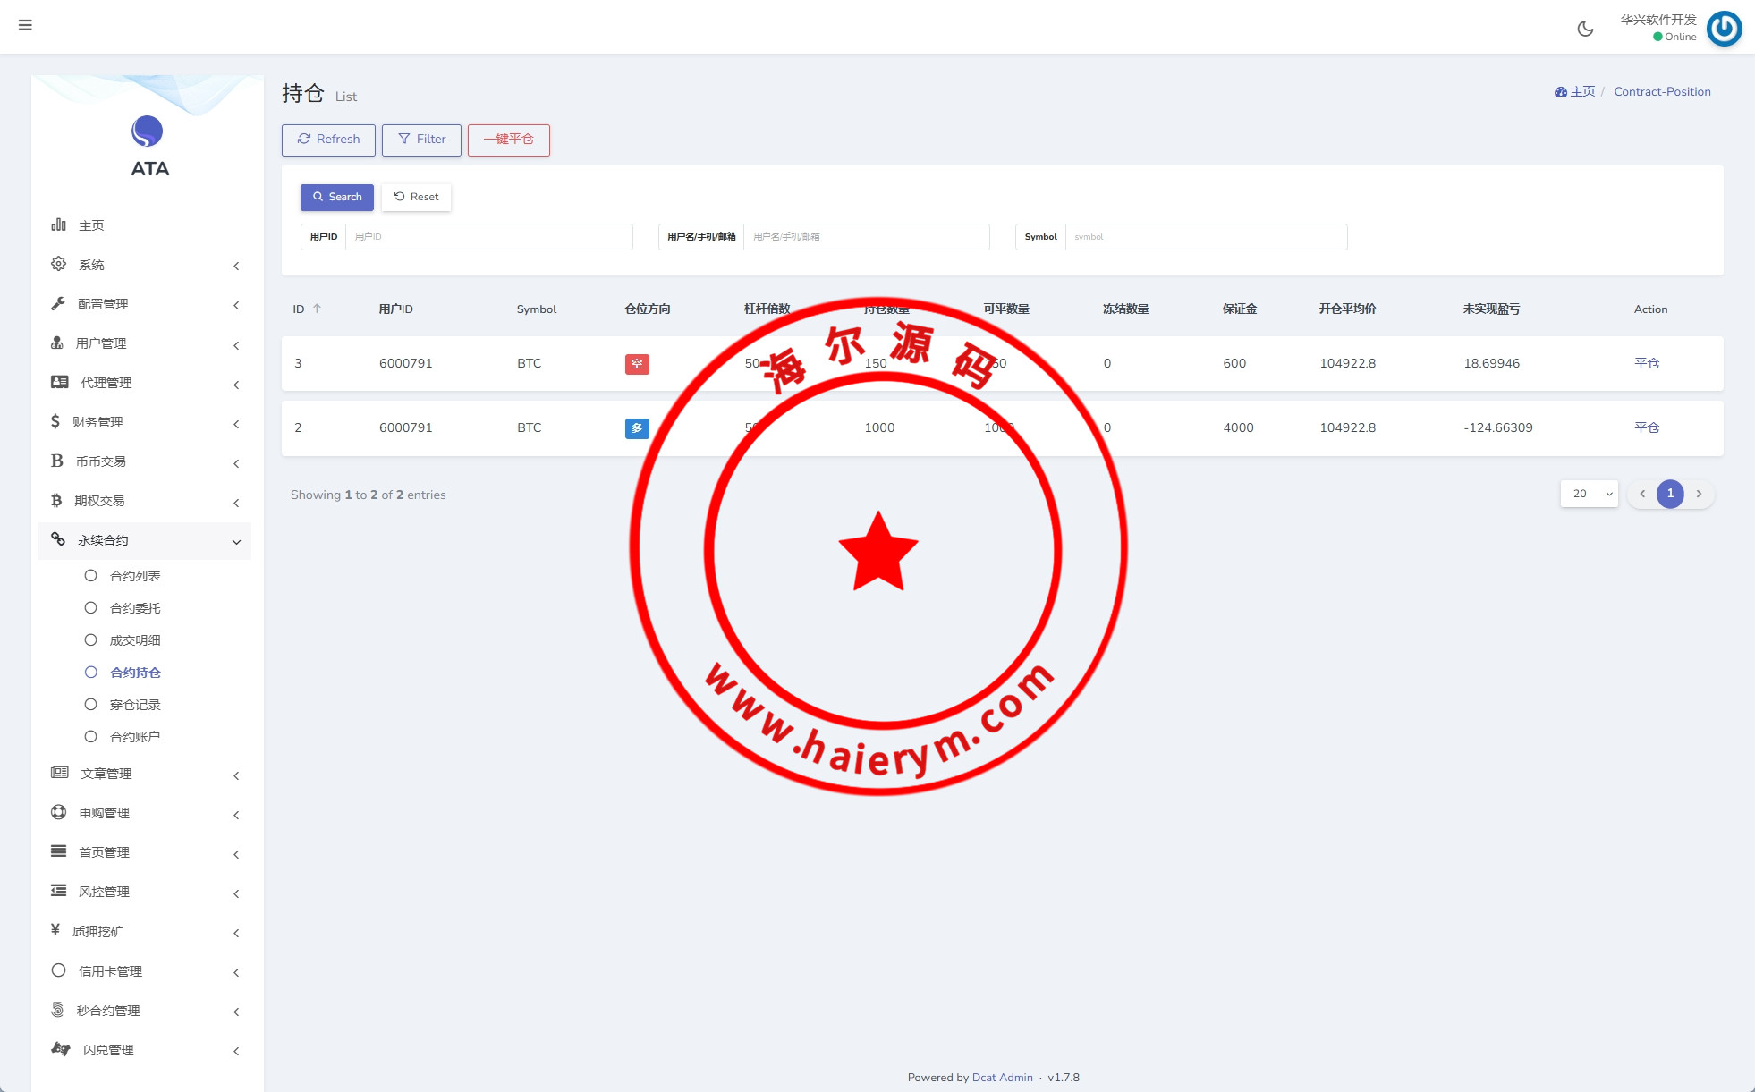Toggle dark mode moon icon
This screenshot has height=1092, width=1755.
tap(1585, 29)
